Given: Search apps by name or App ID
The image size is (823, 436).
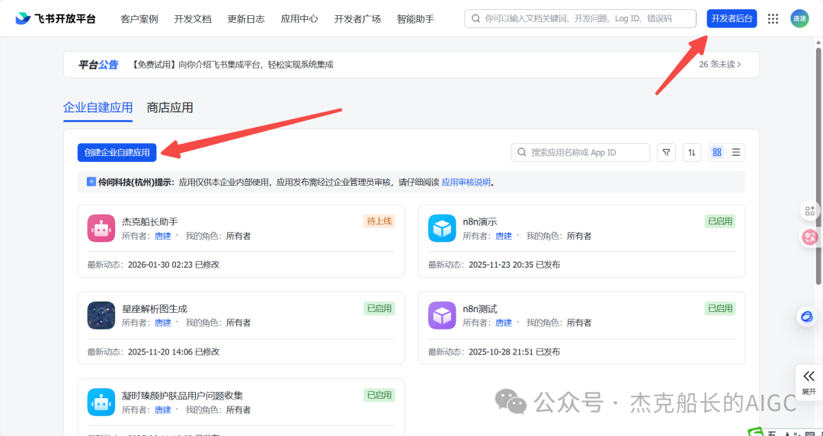Looking at the screenshot, I should point(580,152).
